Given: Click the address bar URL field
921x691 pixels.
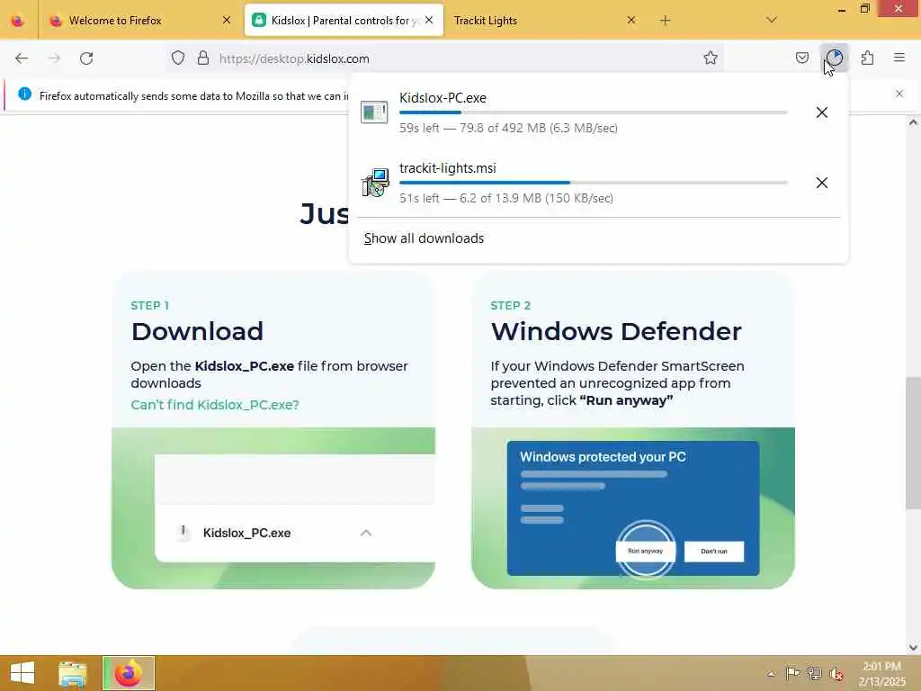Looking at the screenshot, I should (x=446, y=58).
